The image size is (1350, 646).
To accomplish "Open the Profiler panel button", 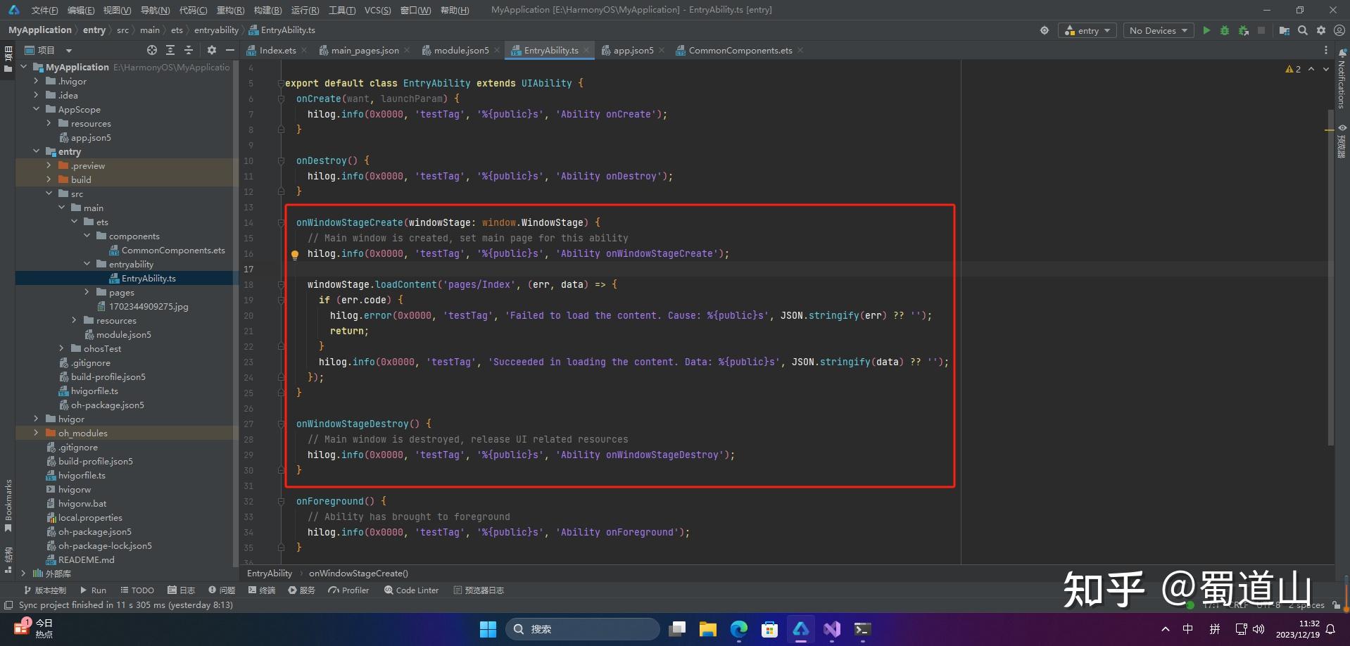I will [348, 590].
